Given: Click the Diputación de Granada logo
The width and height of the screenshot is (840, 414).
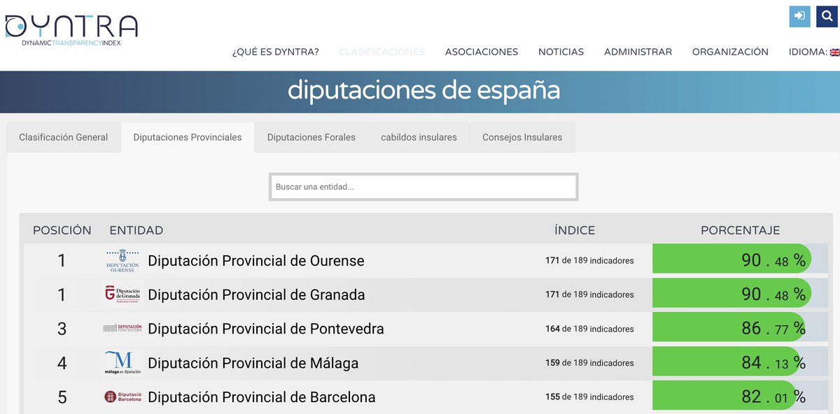Looking at the screenshot, I should coord(122,294).
